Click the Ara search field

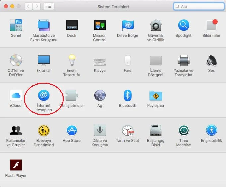198,6
